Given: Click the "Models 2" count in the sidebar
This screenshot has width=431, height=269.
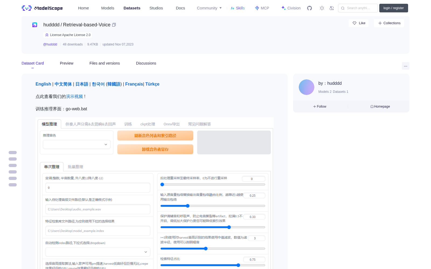Looking at the screenshot, I should click(x=325, y=92).
